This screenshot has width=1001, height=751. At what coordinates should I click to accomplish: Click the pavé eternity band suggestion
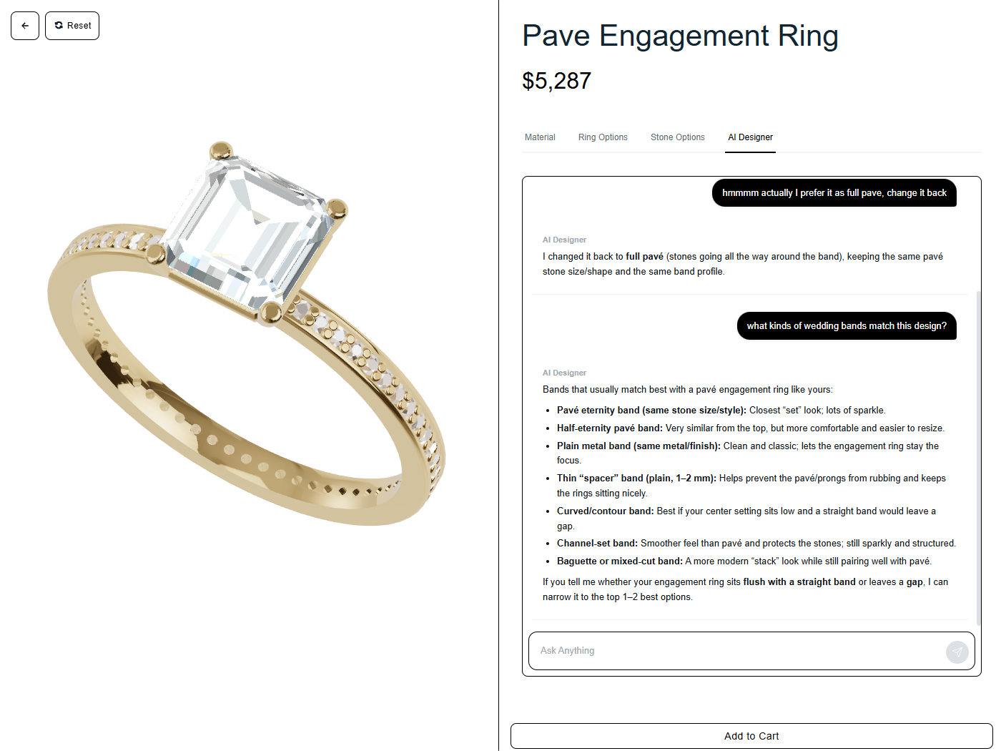[x=721, y=411]
